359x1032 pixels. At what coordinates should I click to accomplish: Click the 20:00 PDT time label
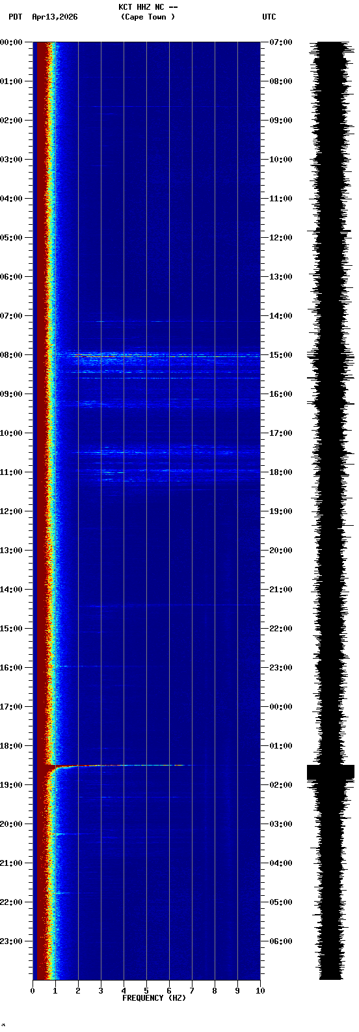(x=12, y=824)
